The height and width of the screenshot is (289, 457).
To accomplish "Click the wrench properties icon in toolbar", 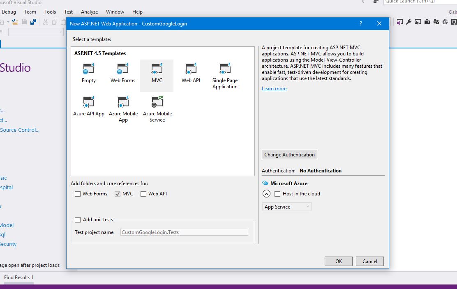I will click(409, 22).
